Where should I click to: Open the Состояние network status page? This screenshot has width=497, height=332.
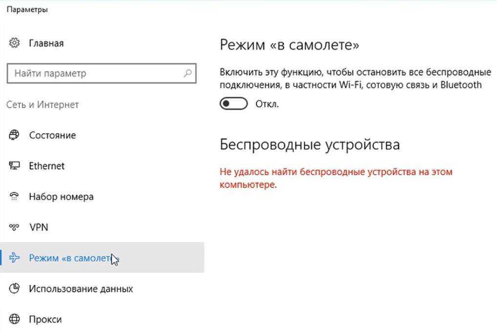tap(52, 135)
